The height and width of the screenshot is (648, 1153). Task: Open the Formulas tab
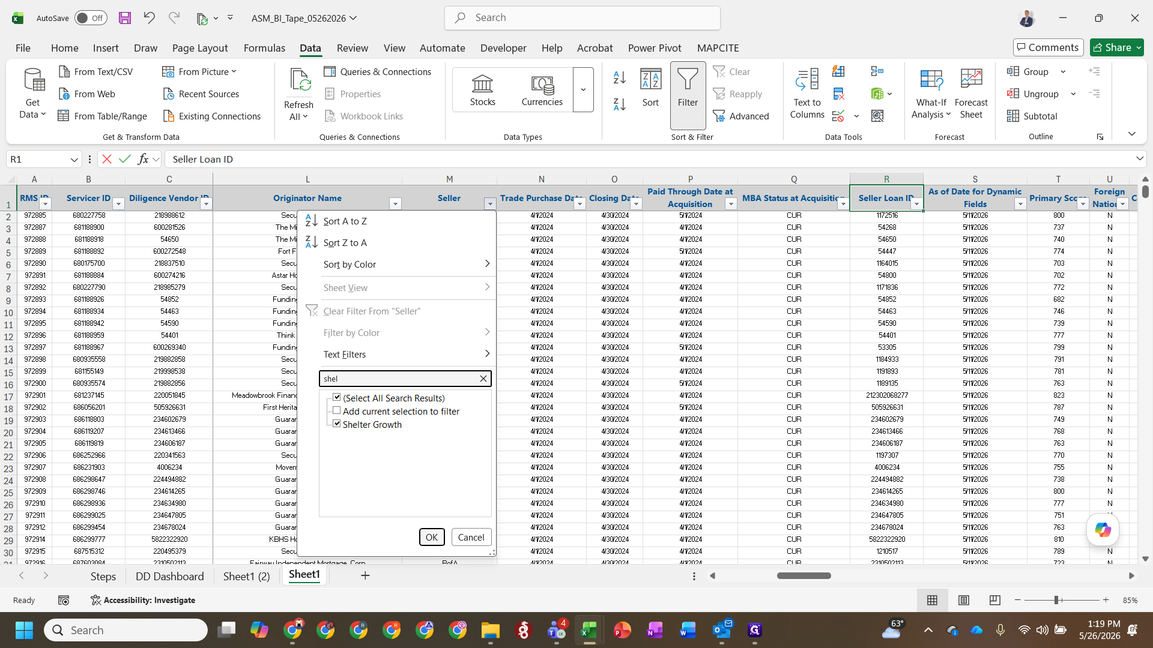coord(264,48)
